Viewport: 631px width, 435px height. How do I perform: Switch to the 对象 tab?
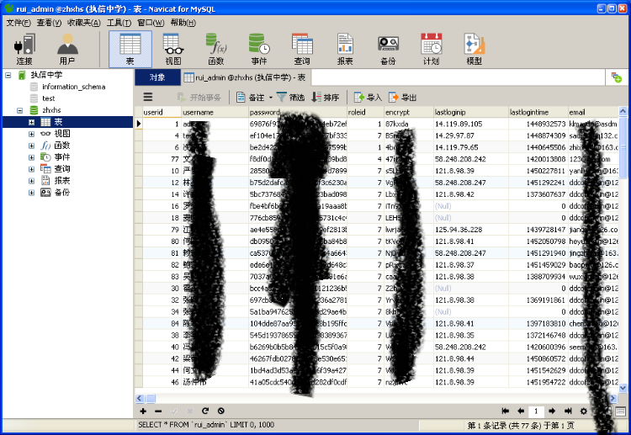tap(156, 77)
